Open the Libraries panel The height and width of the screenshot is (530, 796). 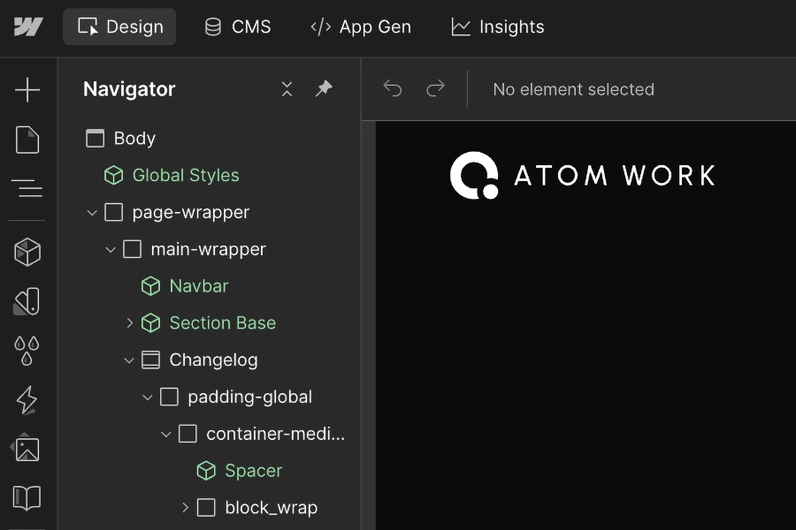pos(27,300)
